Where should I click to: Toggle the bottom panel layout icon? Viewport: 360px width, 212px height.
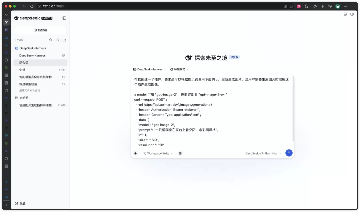[345, 14]
